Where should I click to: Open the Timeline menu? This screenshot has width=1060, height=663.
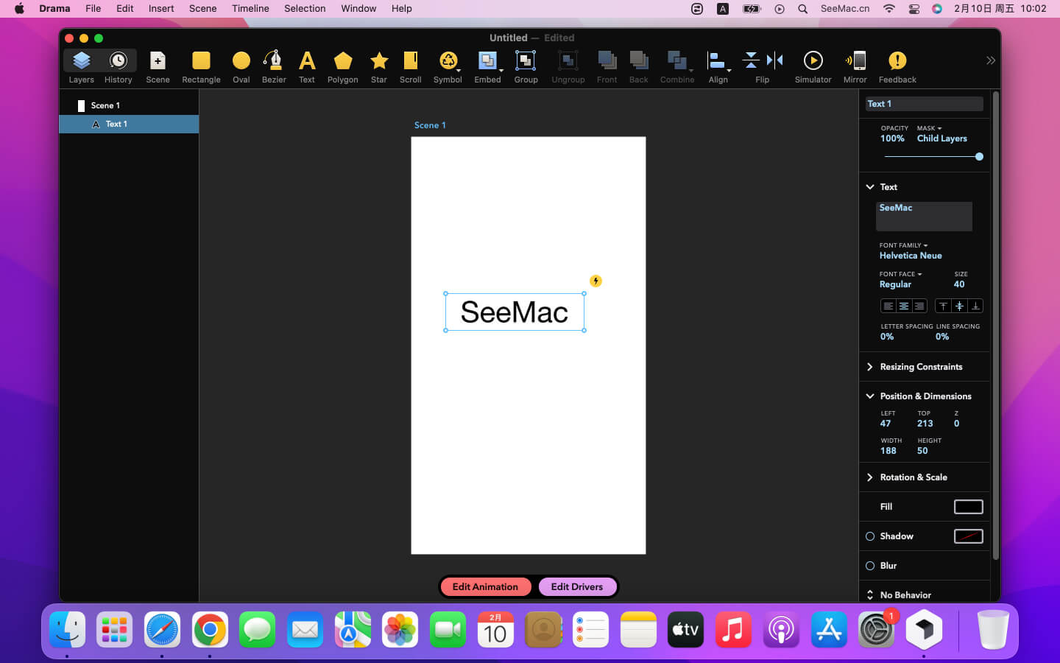(250, 9)
